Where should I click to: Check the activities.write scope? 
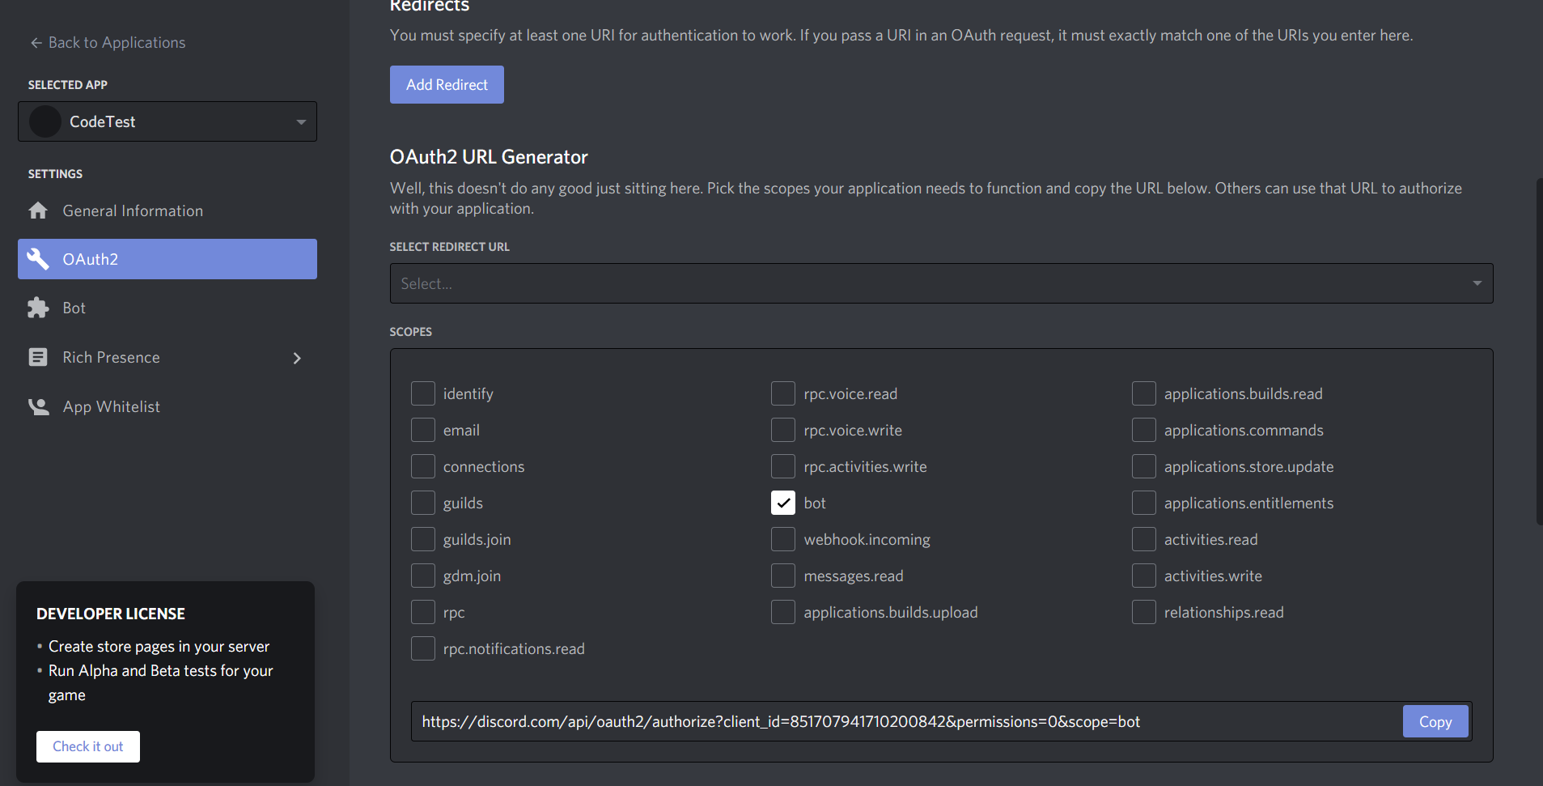pyautogui.click(x=1144, y=576)
